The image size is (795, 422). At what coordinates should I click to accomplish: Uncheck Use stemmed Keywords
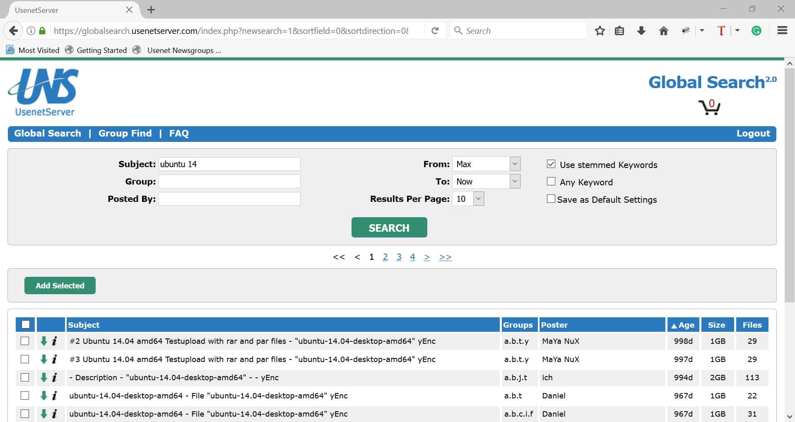coord(551,164)
